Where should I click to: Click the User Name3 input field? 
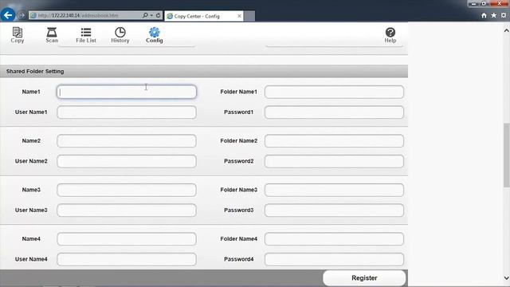click(127, 210)
